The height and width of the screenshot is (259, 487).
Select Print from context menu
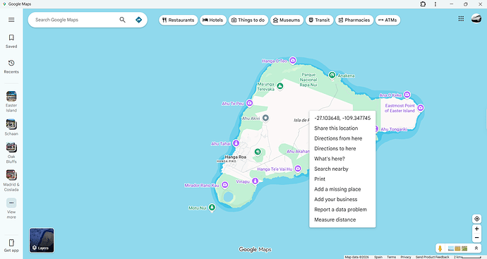point(342,179)
